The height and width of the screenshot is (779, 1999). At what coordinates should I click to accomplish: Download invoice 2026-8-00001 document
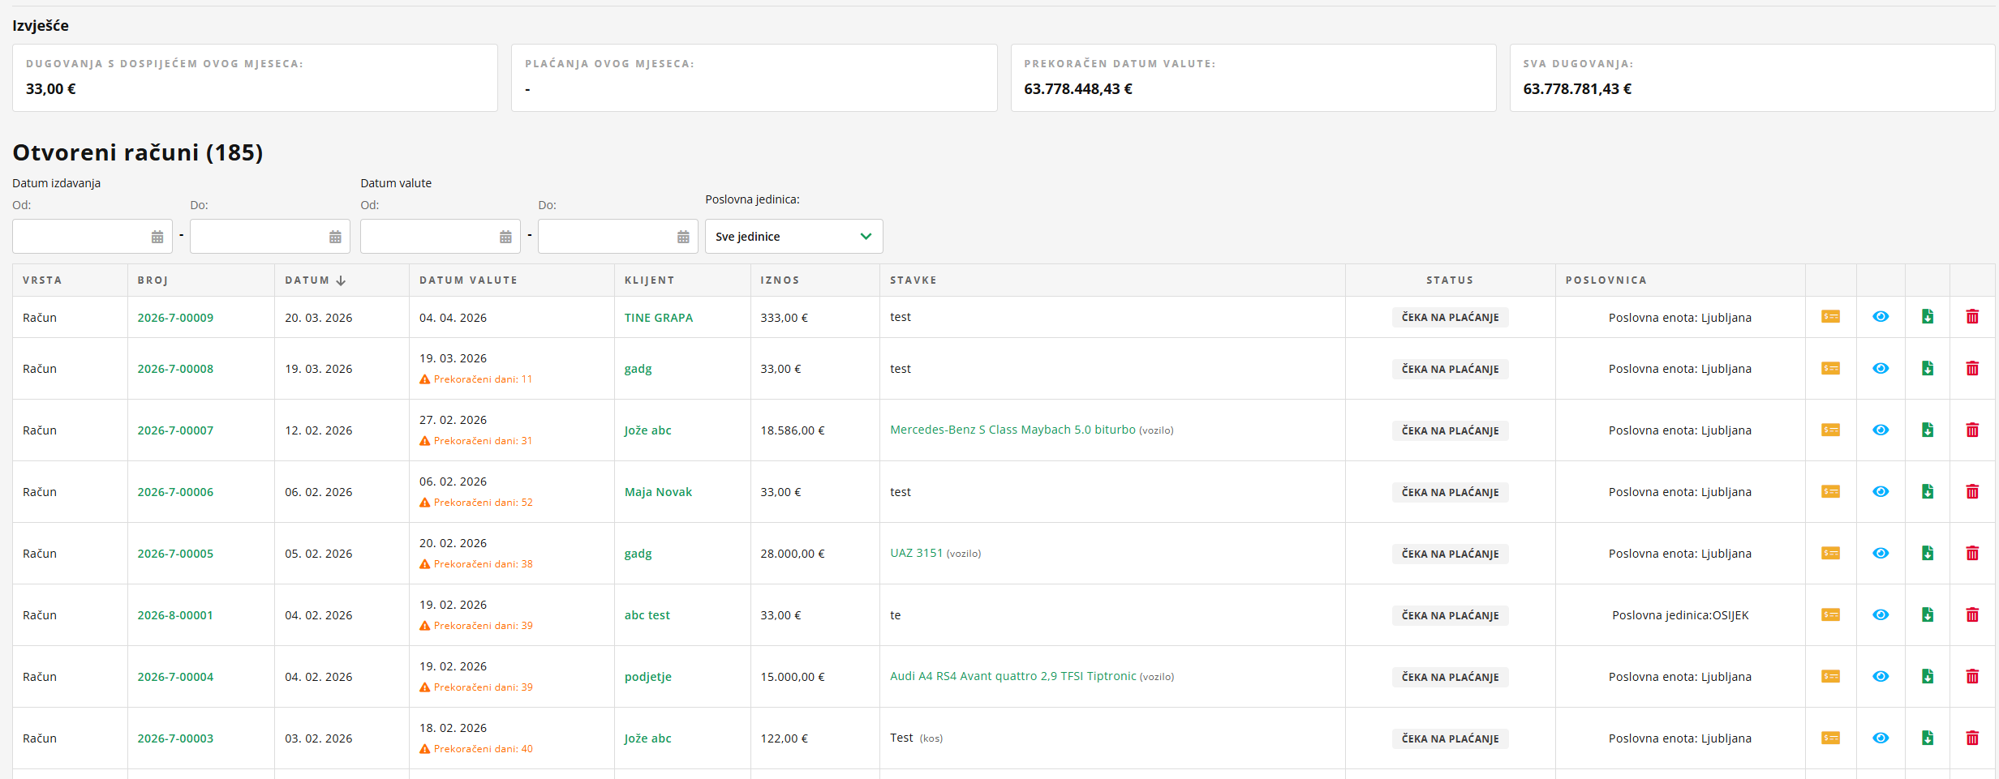click(1928, 615)
